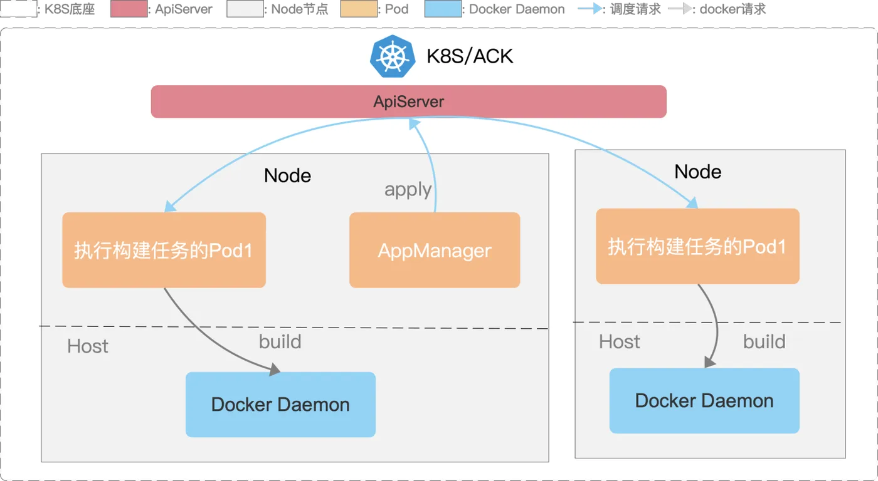
Task: Select the blue Docker Daemon legend swatch
Action: [443, 9]
